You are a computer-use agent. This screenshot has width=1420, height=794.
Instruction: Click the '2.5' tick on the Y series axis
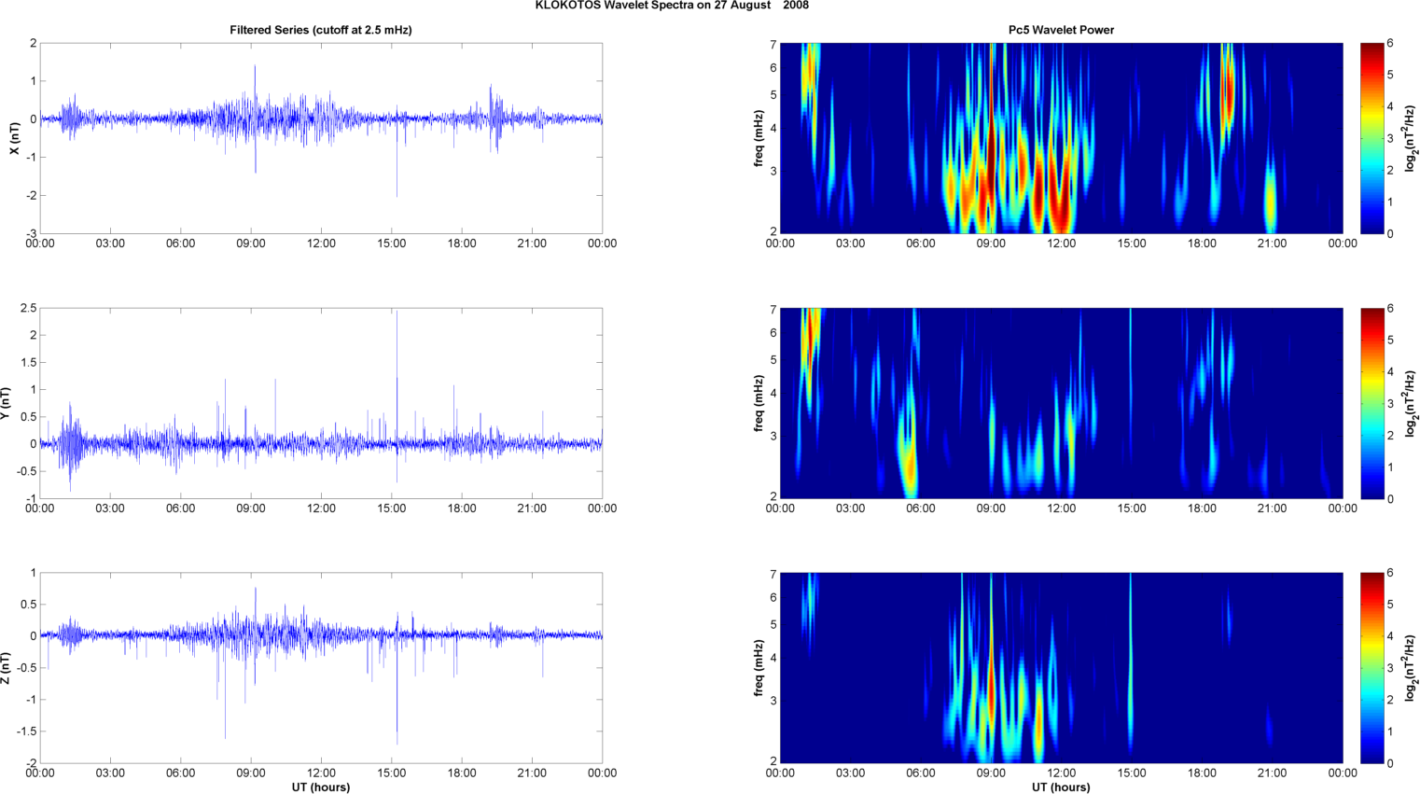point(29,308)
